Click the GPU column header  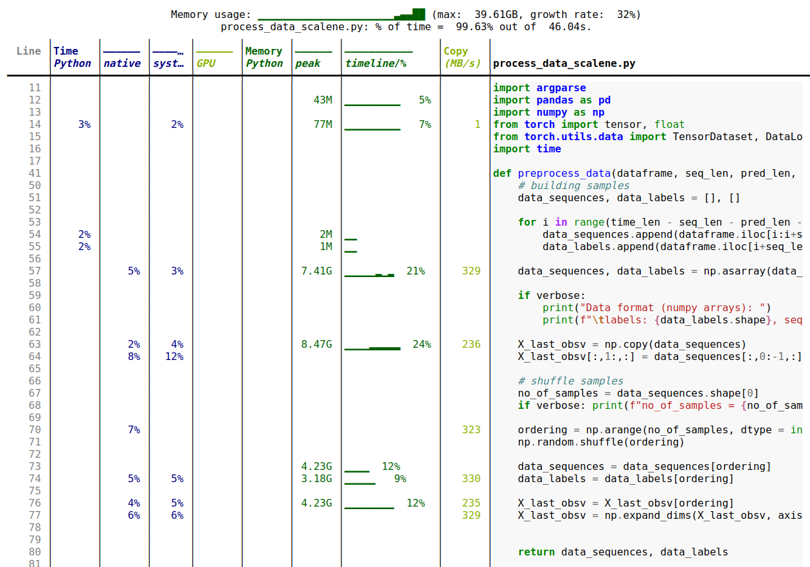(x=206, y=63)
